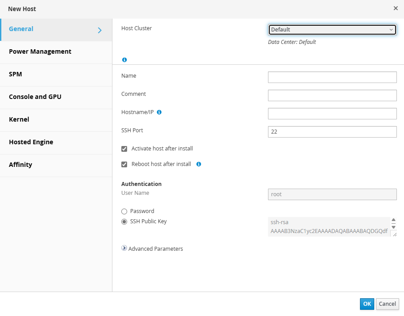Switch to the Power Management tab

pos(40,51)
